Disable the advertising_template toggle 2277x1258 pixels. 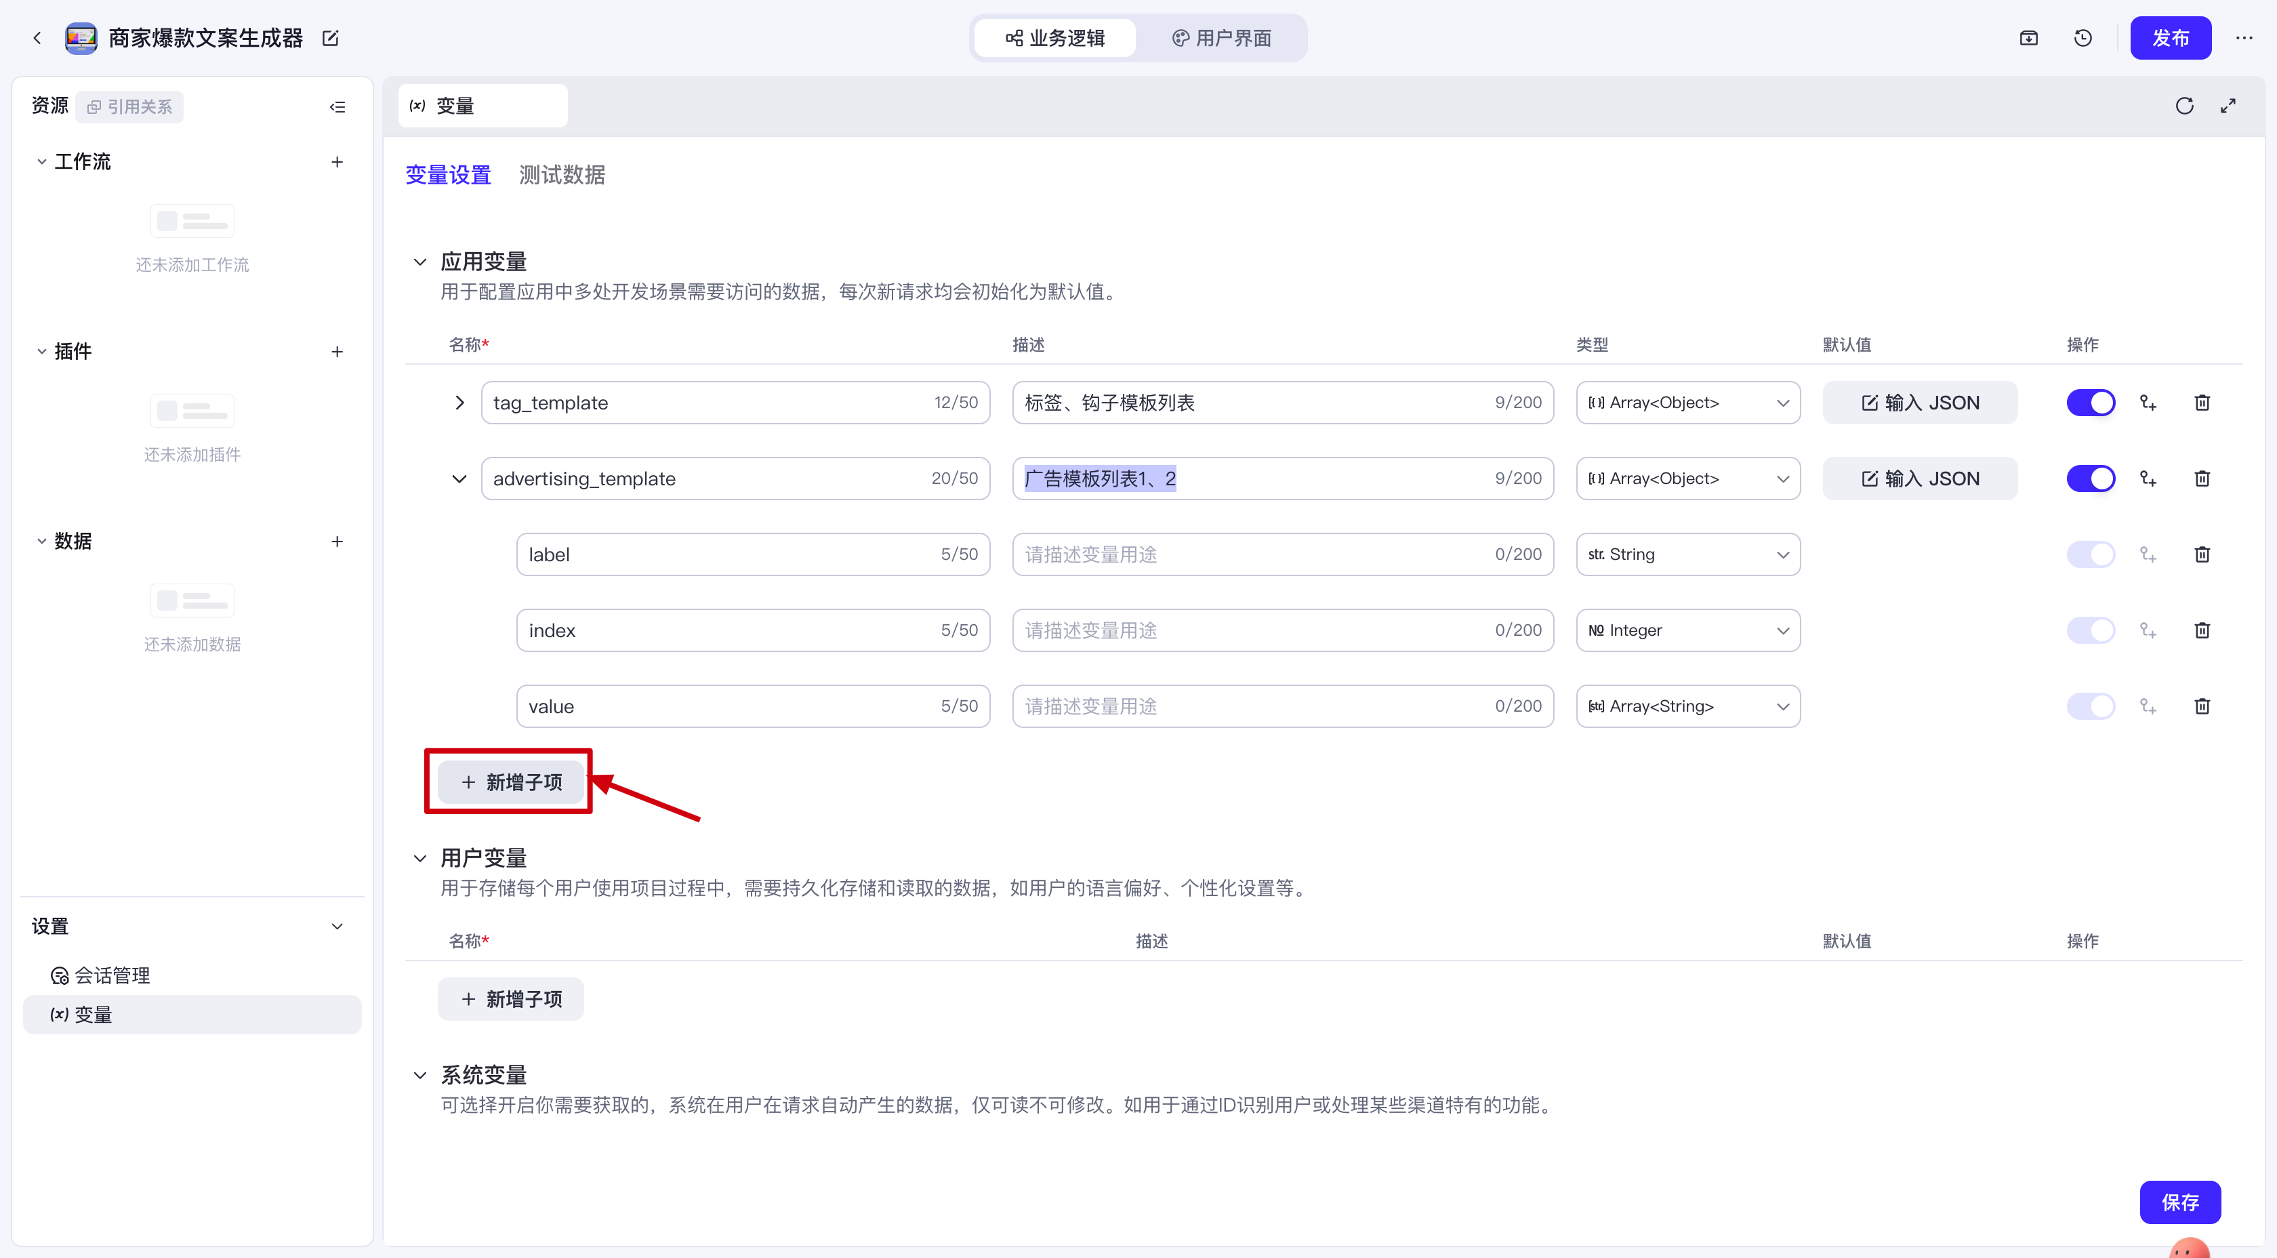[2091, 479]
